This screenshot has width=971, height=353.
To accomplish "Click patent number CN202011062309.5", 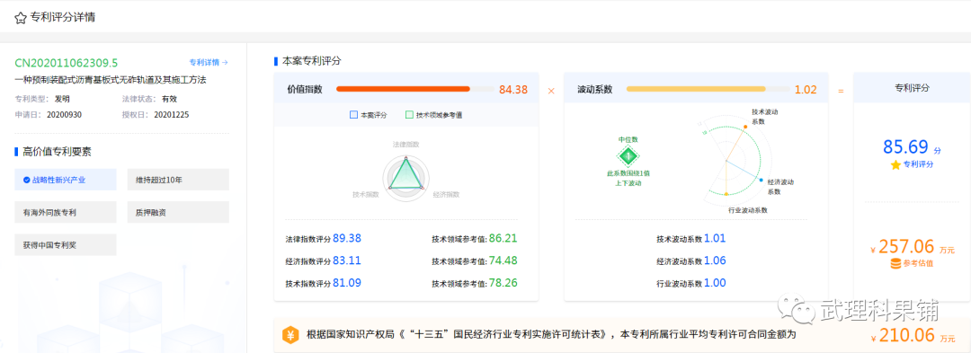I will 67,63.
